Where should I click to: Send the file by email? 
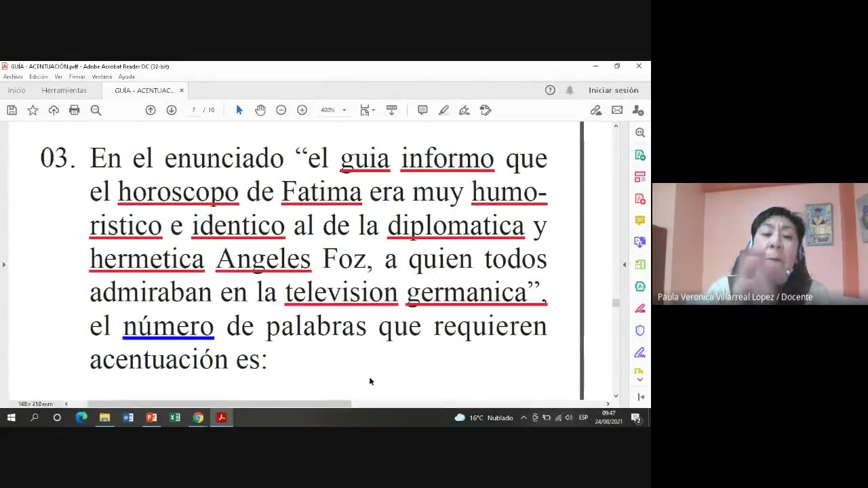point(617,110)
